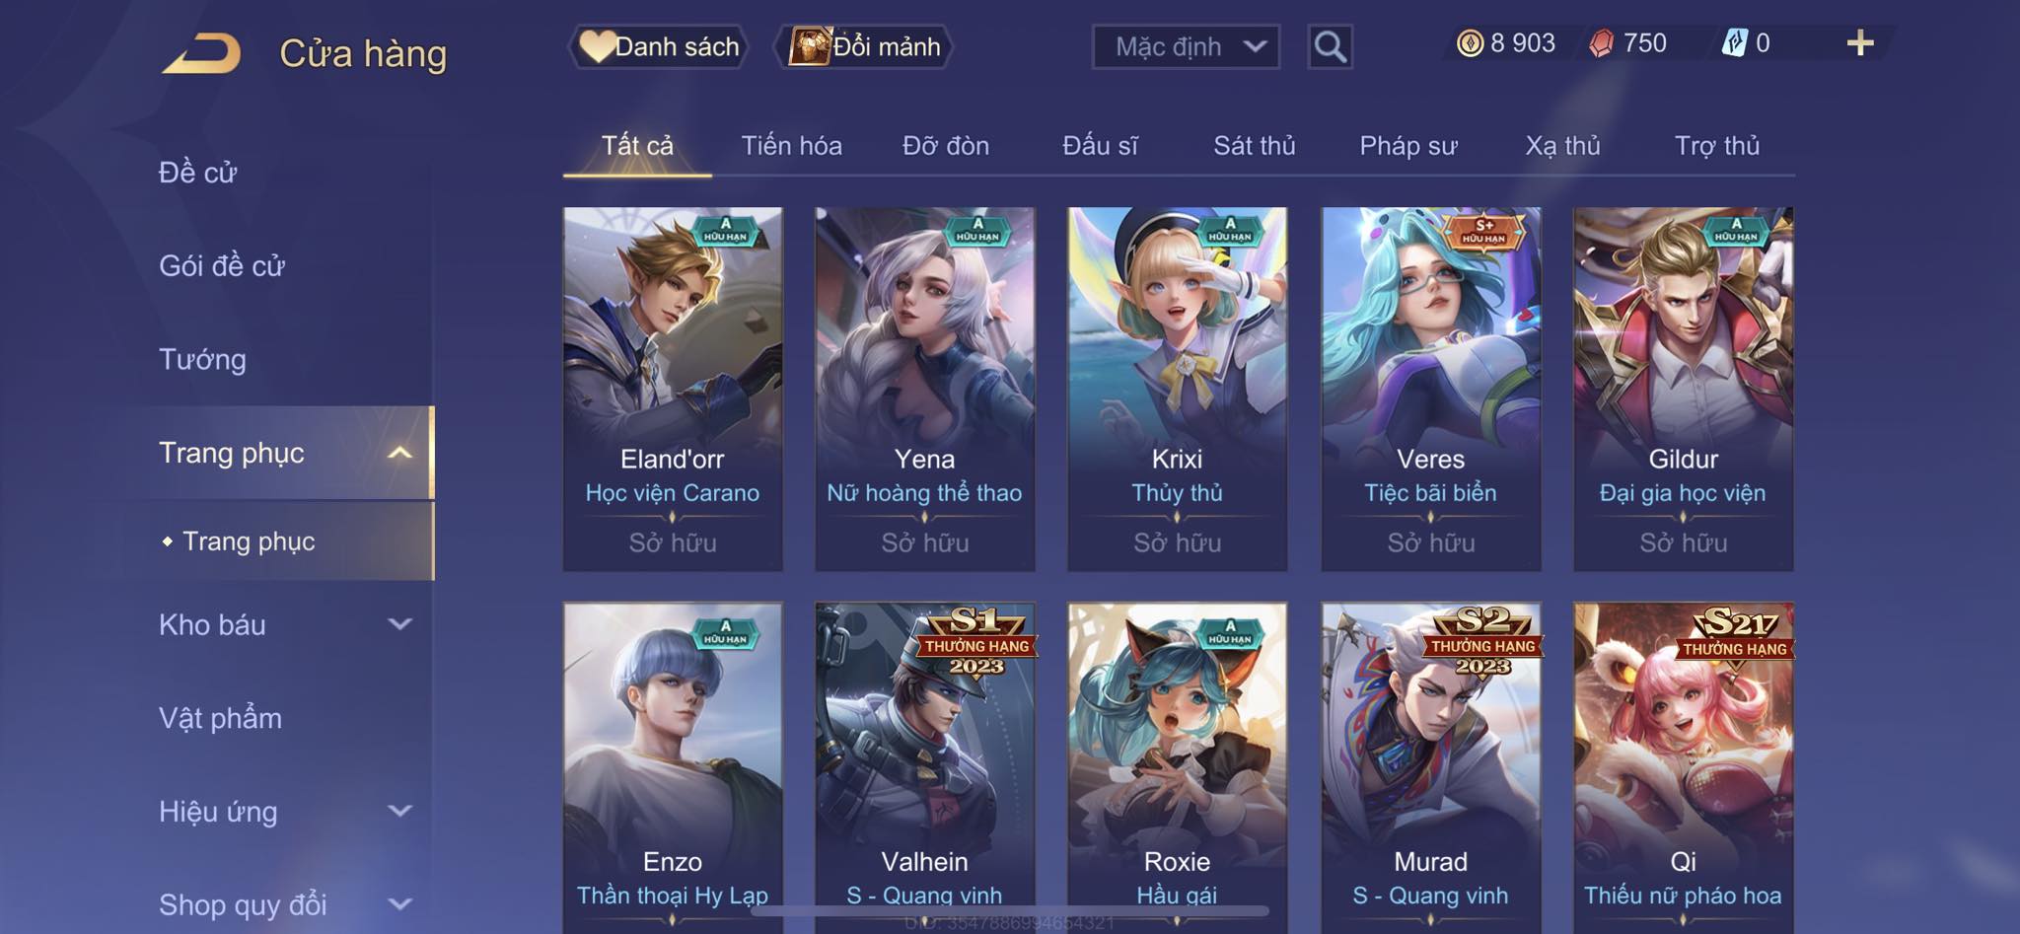Open the Mặc định sort dropdown
This screenshot has height=934, width=2020.
click(1186, 46)
